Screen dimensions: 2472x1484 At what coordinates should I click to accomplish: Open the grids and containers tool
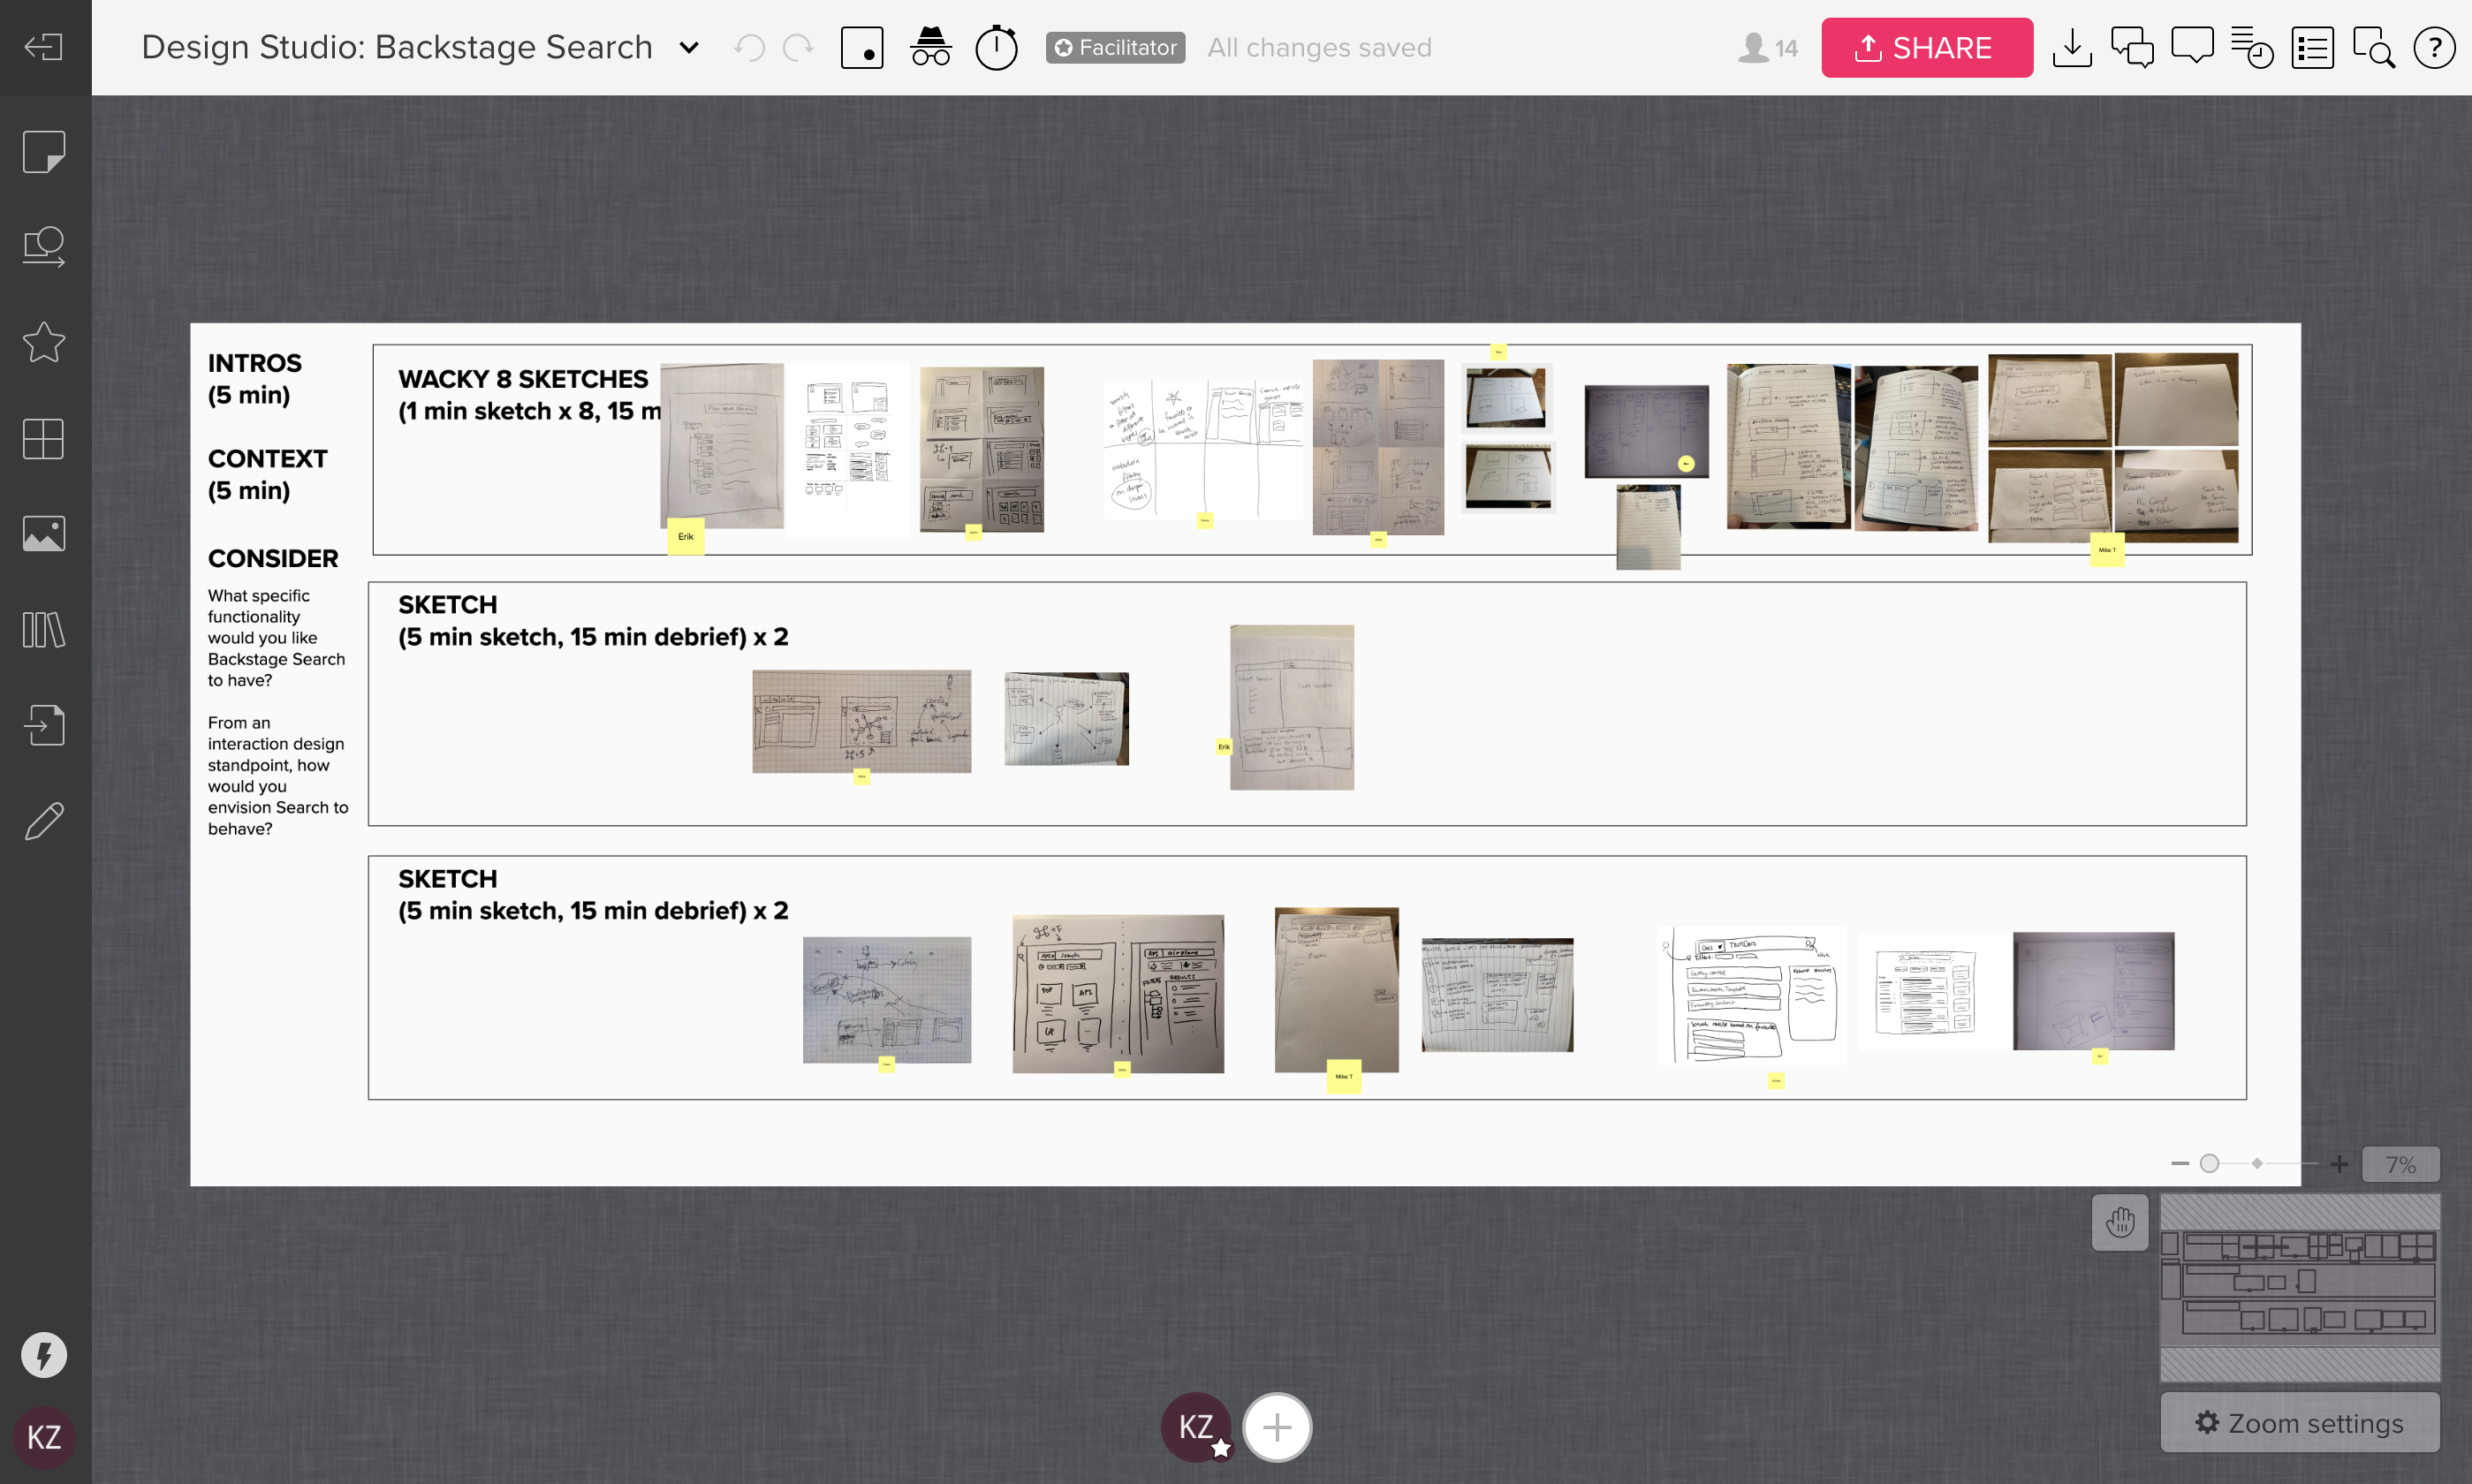tap(44, 438)
